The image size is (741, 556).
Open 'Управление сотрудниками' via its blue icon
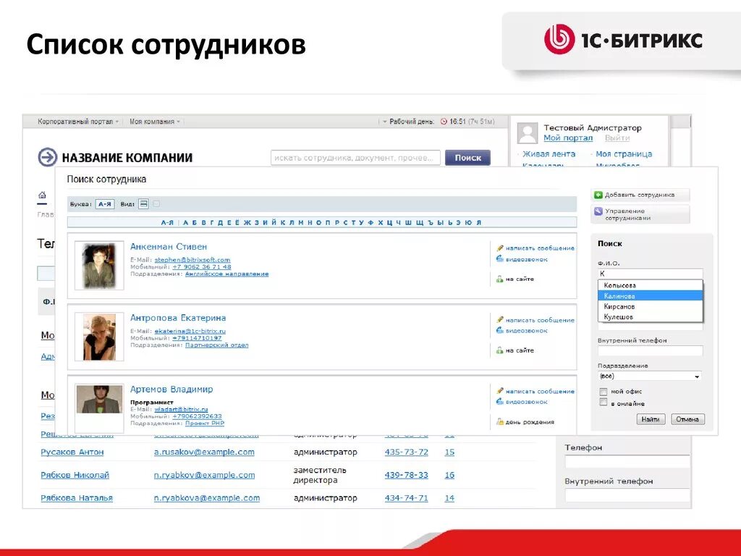(x=598, y=212)
